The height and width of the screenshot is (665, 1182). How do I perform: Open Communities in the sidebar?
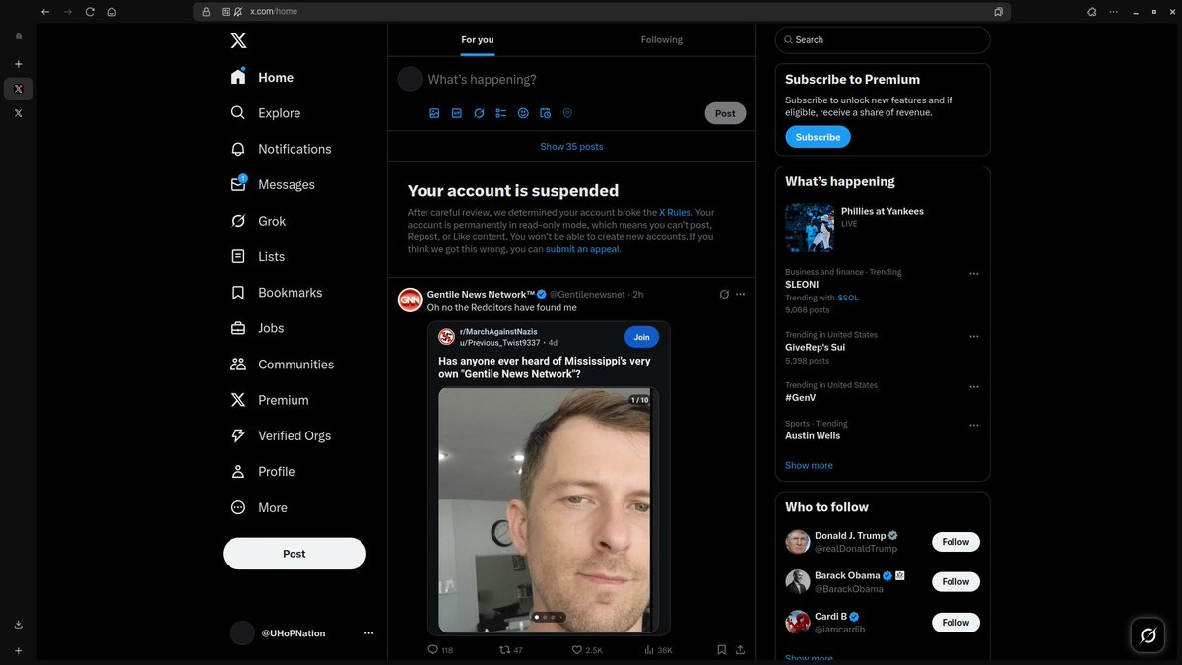click(x=282, y=364)
